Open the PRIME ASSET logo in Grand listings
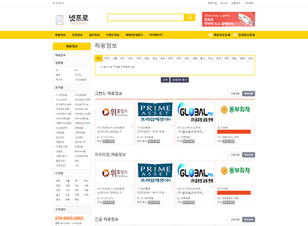Viewport: 308px width, 226px height. [155, 112]
